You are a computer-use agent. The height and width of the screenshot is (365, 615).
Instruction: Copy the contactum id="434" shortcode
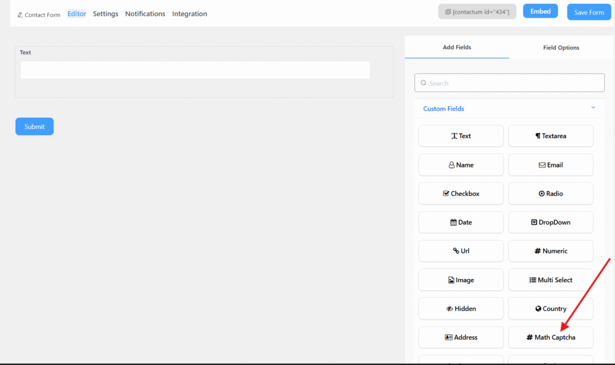(477, 11)
